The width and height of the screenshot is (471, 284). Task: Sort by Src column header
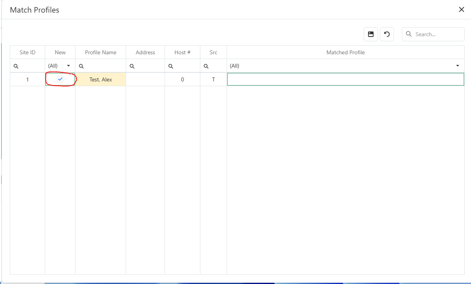(213, 52)
